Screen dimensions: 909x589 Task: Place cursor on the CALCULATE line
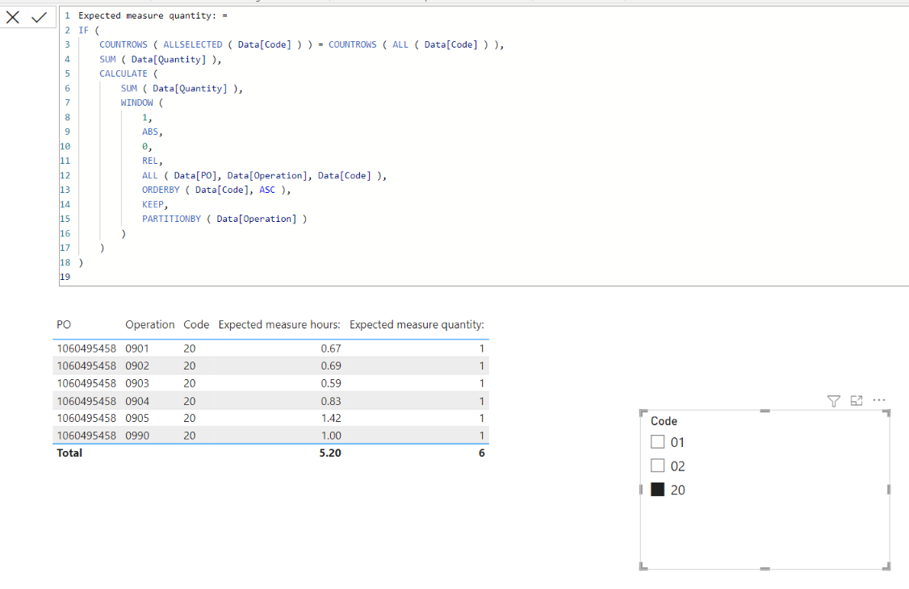click(x=128, y=73)
